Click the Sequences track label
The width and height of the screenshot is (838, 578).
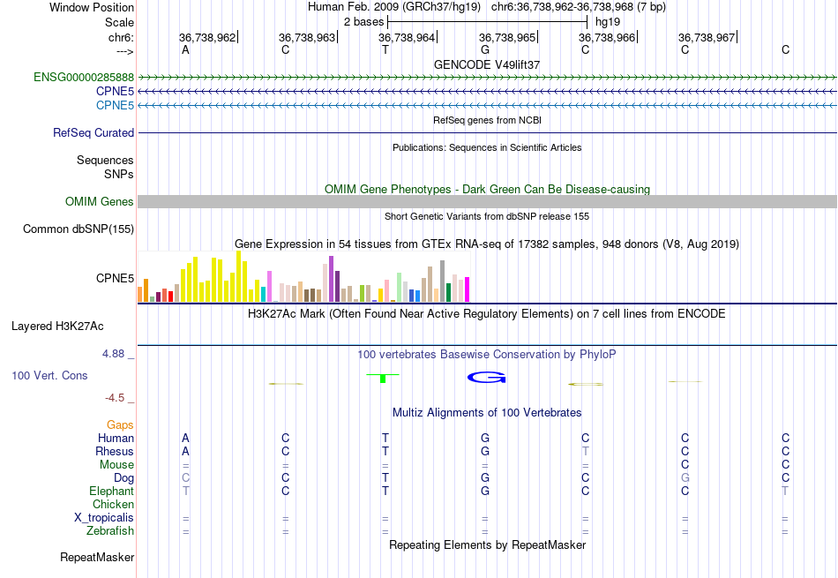(x=105, y=160)
